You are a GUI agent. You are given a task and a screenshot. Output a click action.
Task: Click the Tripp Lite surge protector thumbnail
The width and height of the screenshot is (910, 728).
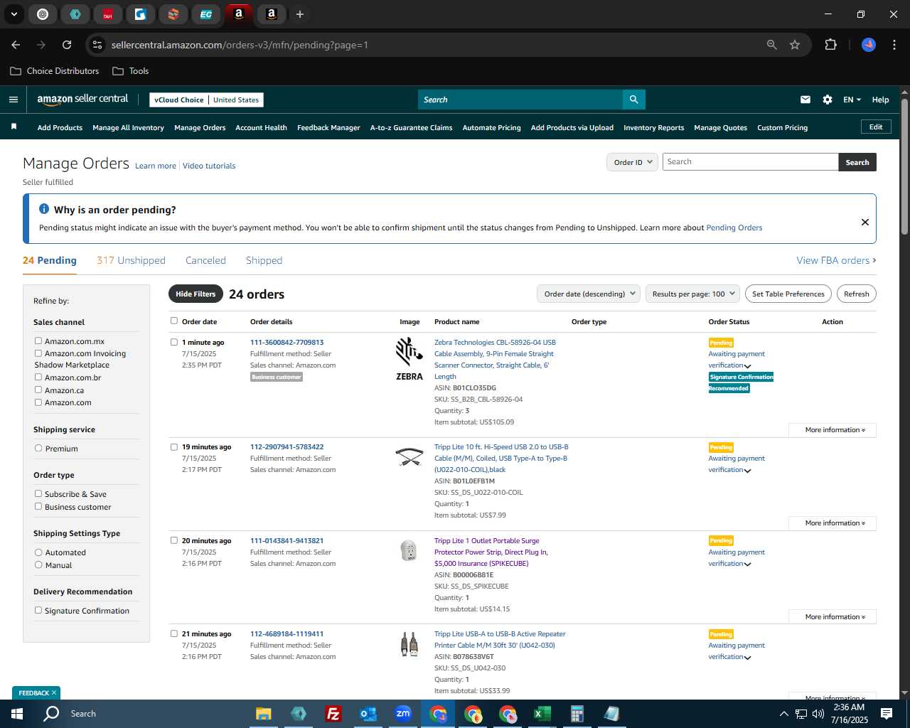pyautogui.click(x=409, y=550)
